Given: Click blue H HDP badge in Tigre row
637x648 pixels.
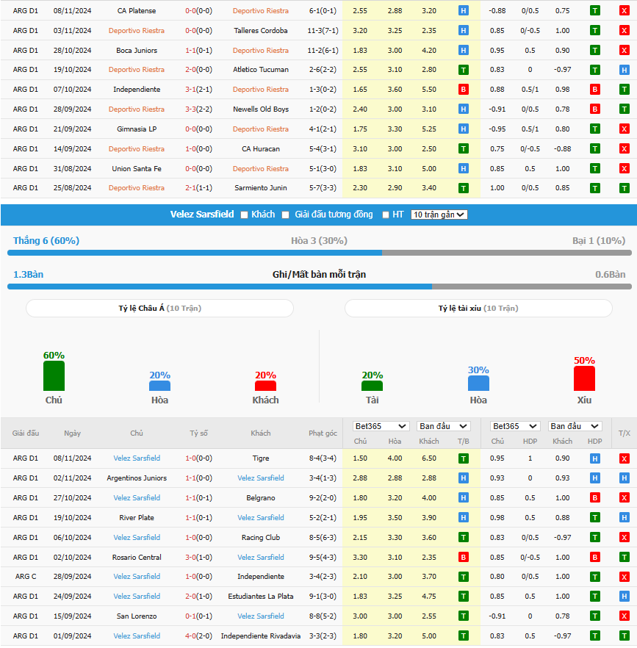Looking at the screenshot, I should (595, 458).
